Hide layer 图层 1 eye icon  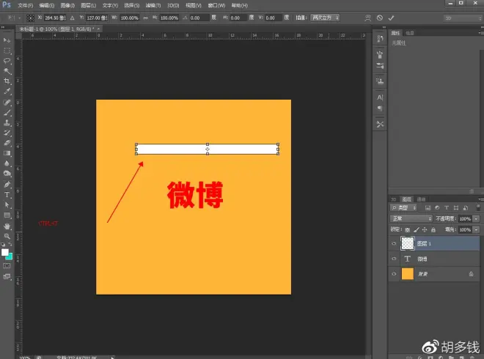pyautogui.click(x=394, y=243)
